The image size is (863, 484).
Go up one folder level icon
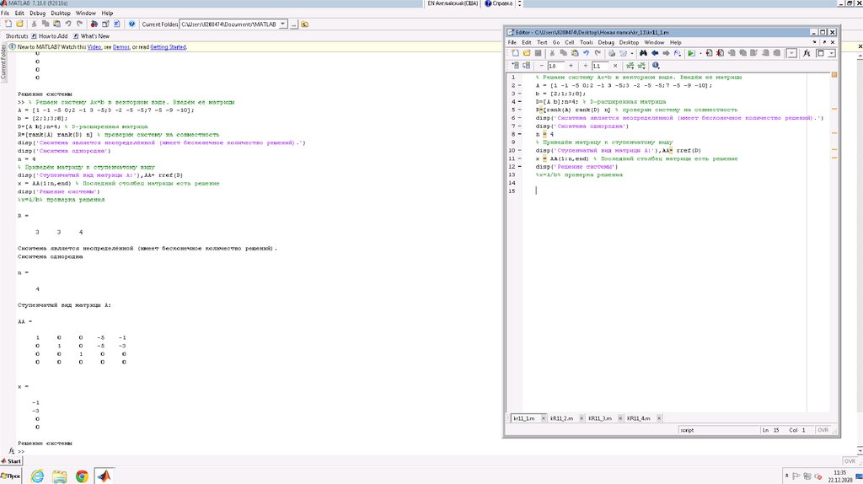click(x=304, y=24)
